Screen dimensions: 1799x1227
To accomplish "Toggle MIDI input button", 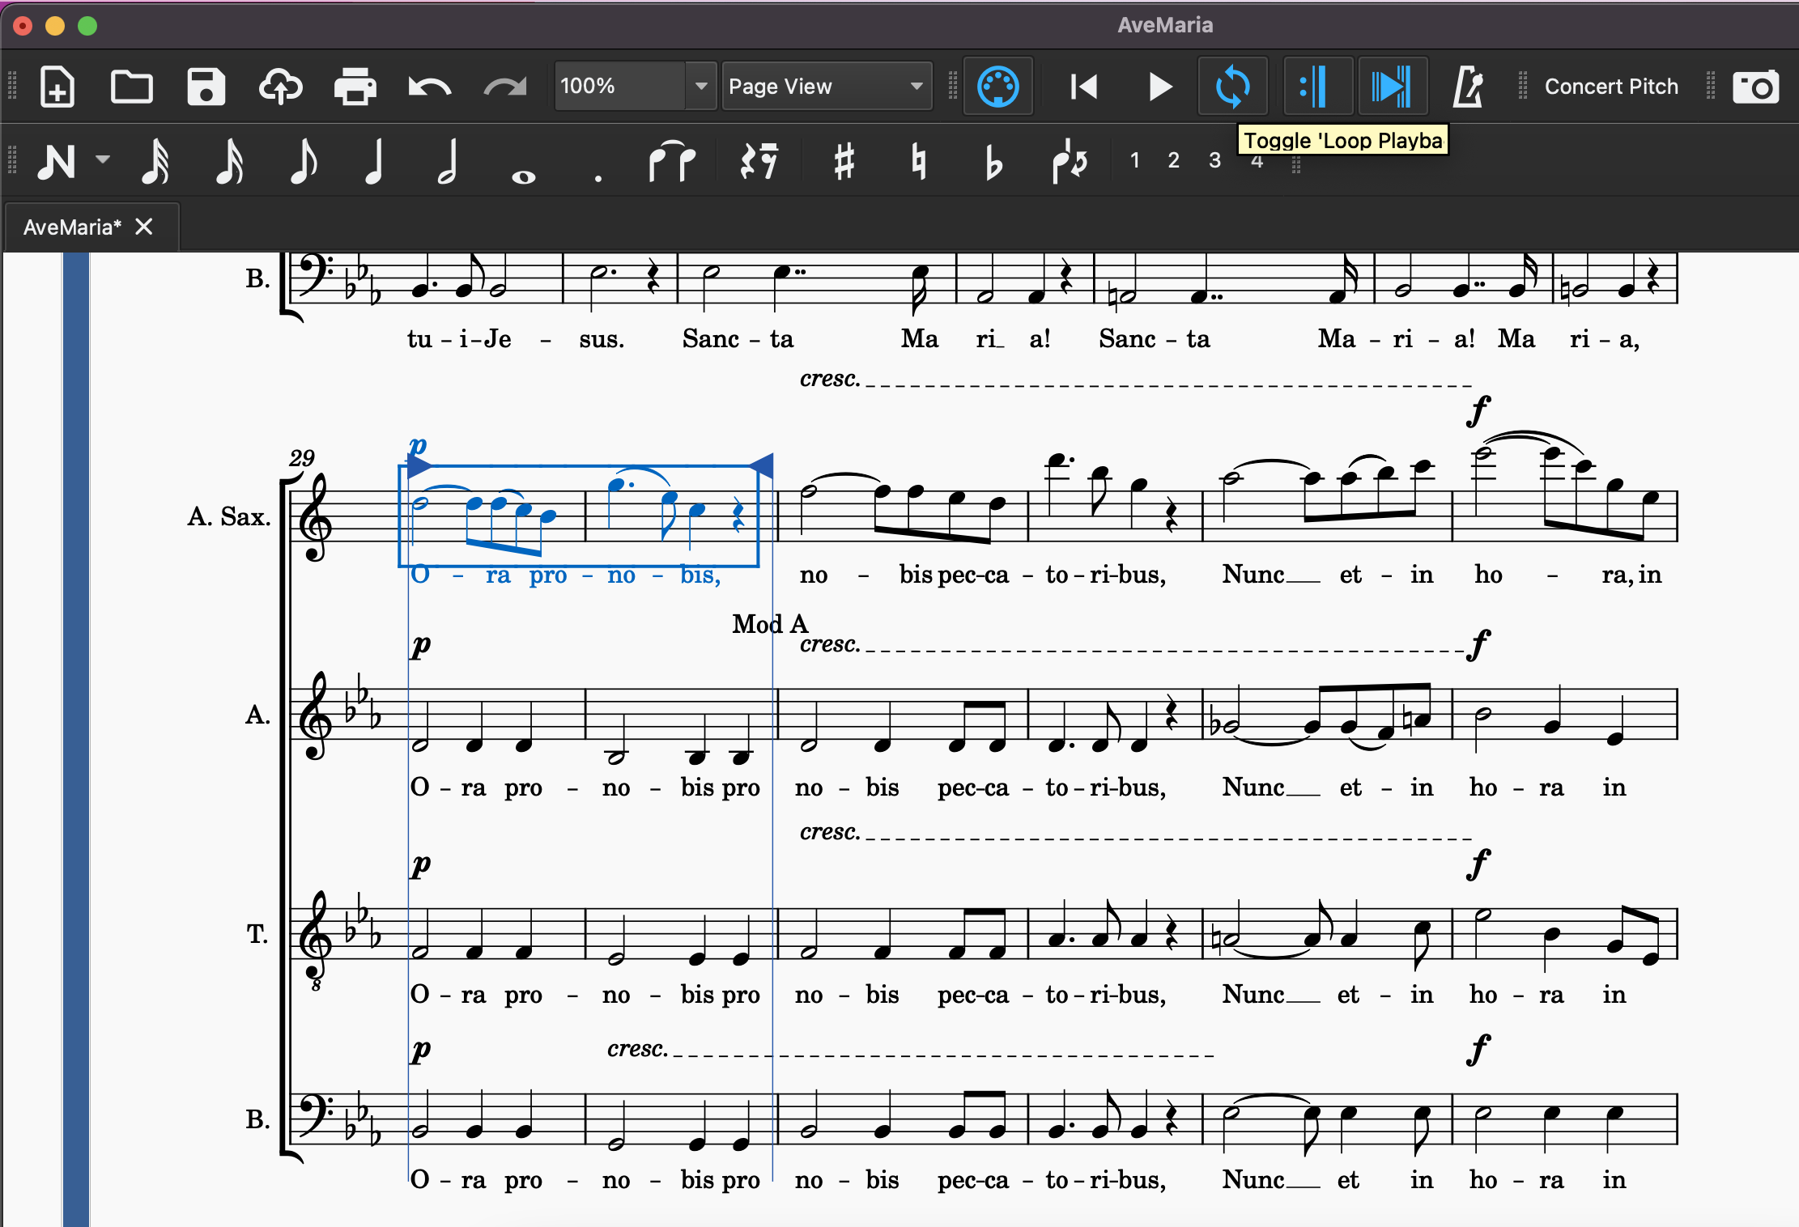I will coord(997,87).
